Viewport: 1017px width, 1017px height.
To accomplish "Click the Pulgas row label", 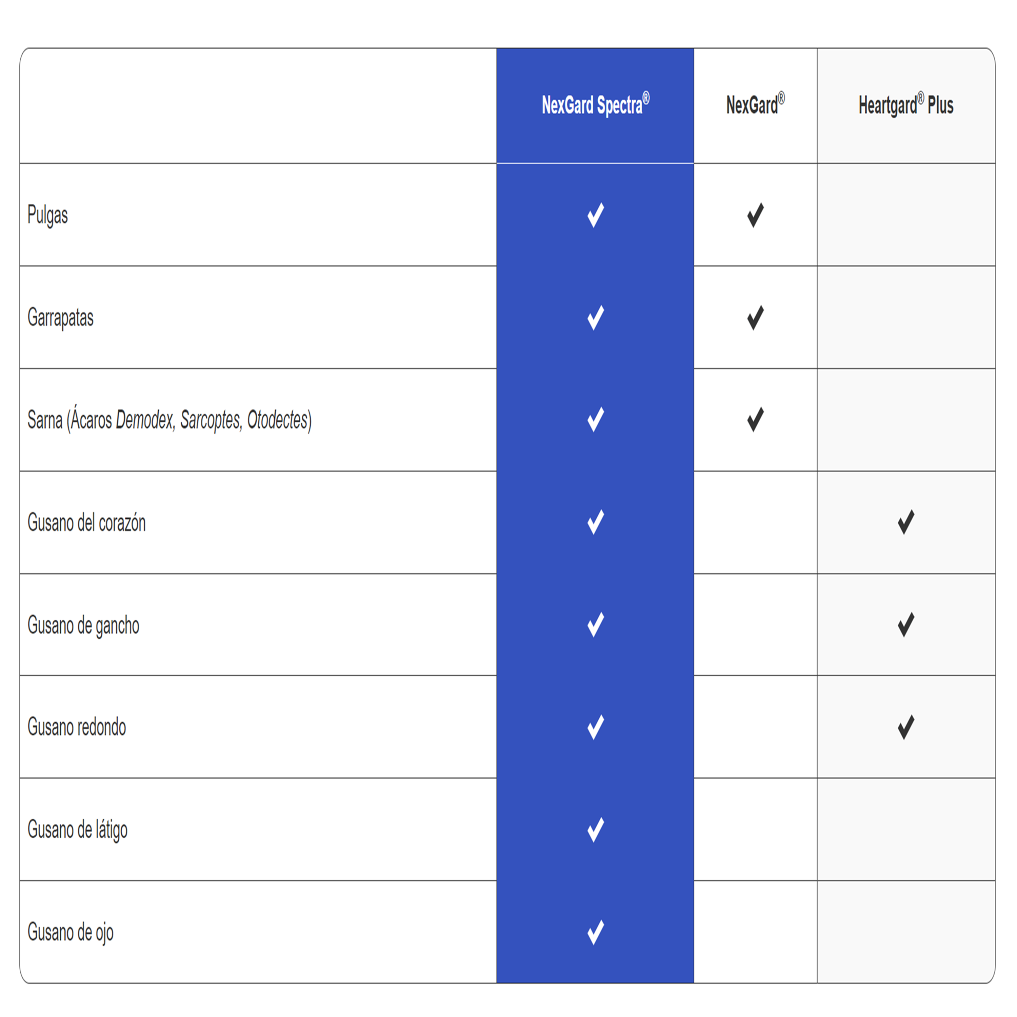I will pyautogui.click(x=47, y=215).
